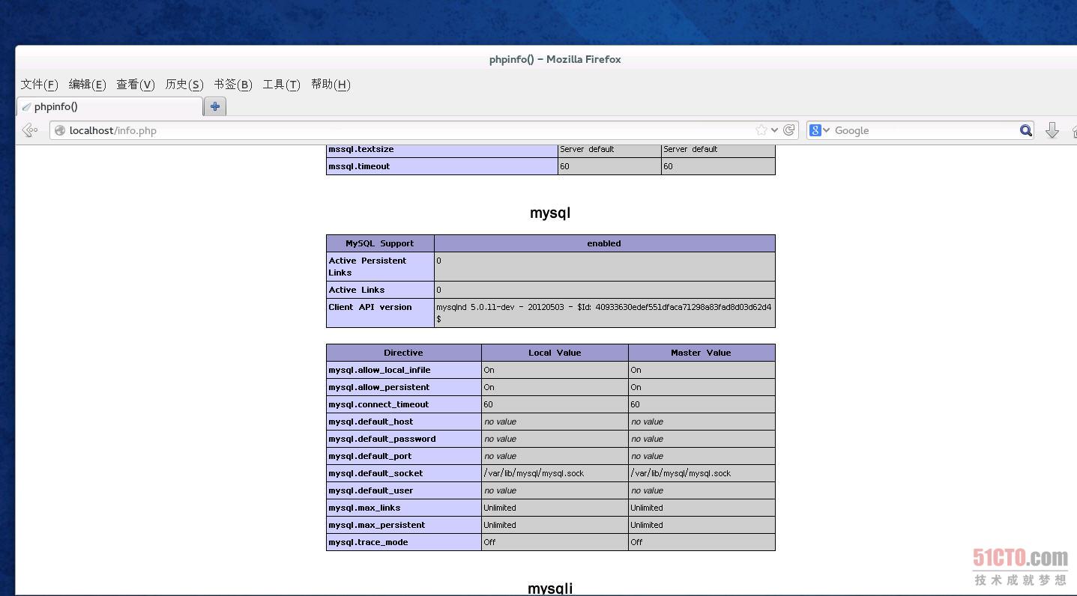Click the mysqlnd 5.0.11-dev version value
Image resolution: width=1077 pixels, height=596 pixels.
(603, 313)
